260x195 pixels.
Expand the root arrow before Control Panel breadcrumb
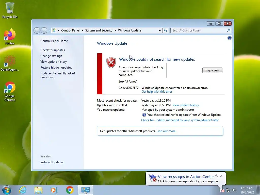58,30
